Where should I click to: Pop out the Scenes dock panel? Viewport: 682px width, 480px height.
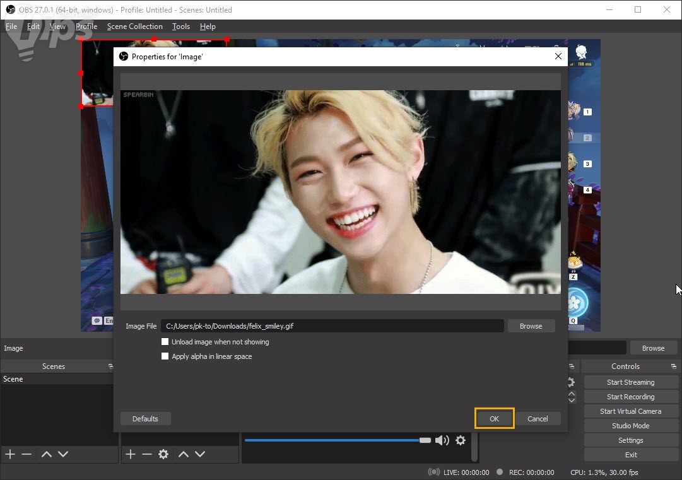coord(110,366)
